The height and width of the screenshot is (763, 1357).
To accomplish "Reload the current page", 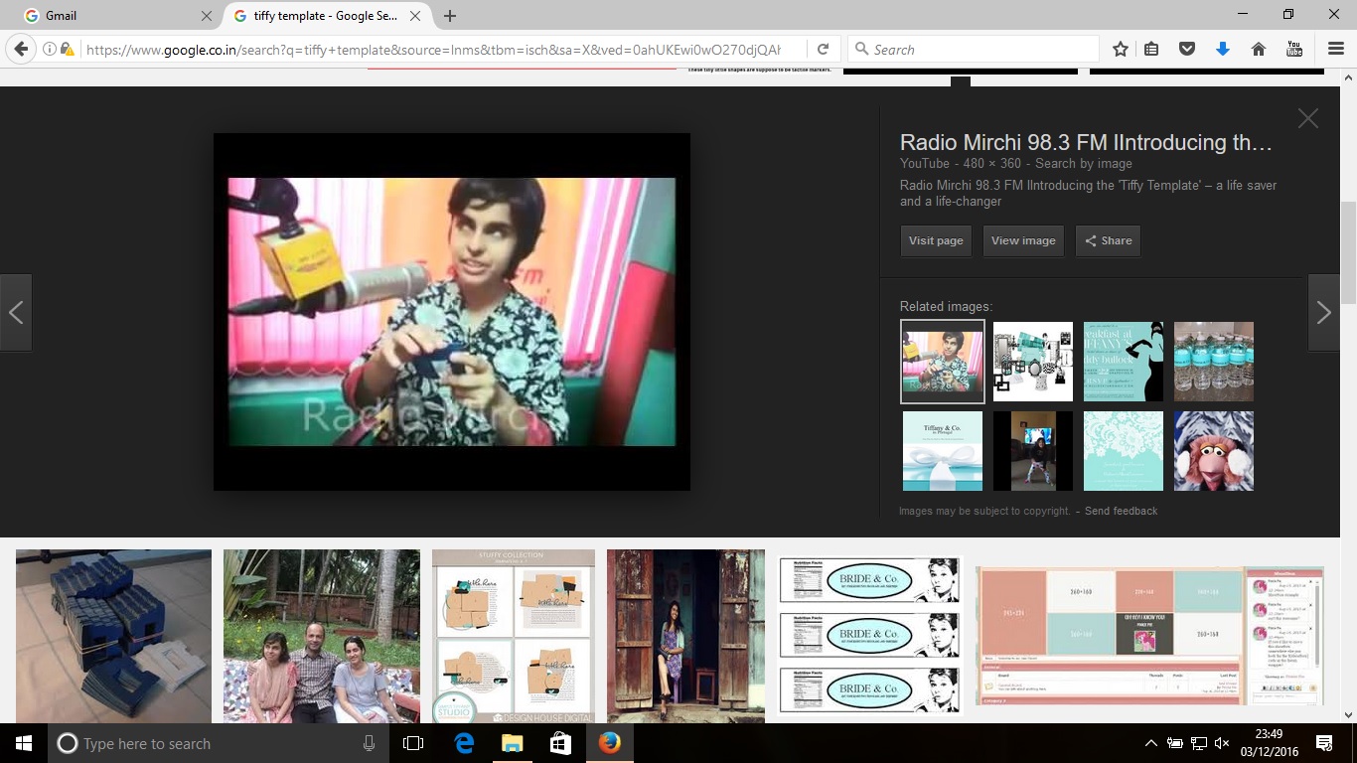I will (x=823, y=50).
